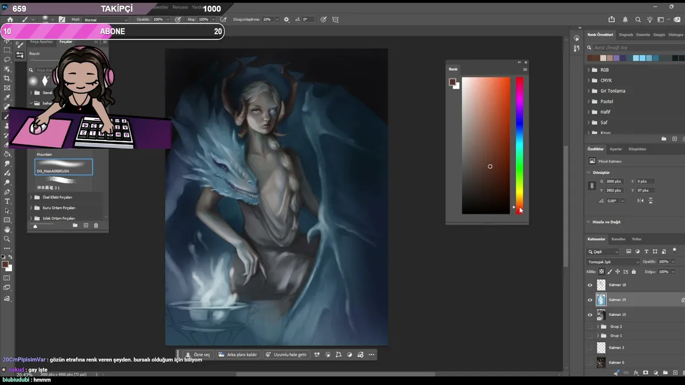The image size is (685, 385).
Task: Click the Uyumlu hale getir button
Action: coord(286,355)
